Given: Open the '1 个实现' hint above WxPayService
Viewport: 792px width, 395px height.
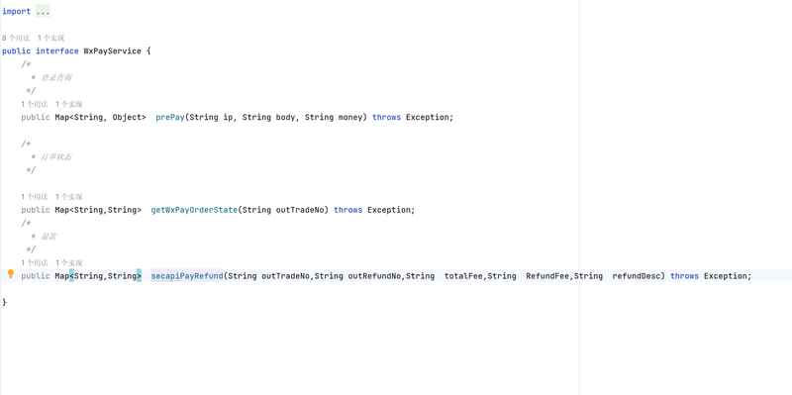Looking at the screenshot, I should [51, 38].
